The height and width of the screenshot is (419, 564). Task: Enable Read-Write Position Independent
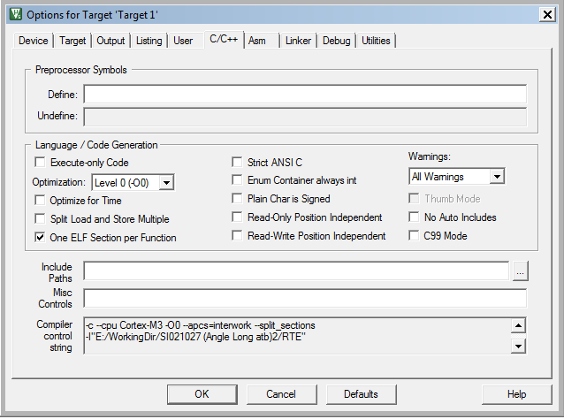click(x=237, y=235)
